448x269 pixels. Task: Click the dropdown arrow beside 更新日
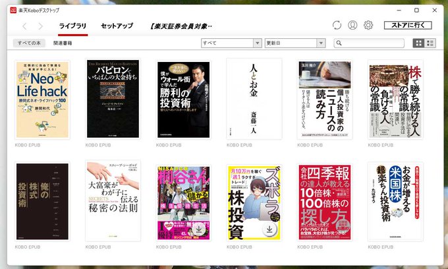tap(321, 43)
